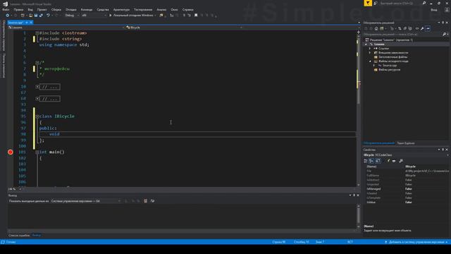Image resolution: width=451 pixels, height=254 pixels.
Task: Click the Quick Launch search magnifier
Action: [x=424, y=3]
